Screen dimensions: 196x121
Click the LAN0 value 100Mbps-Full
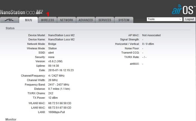coord(57,112)
